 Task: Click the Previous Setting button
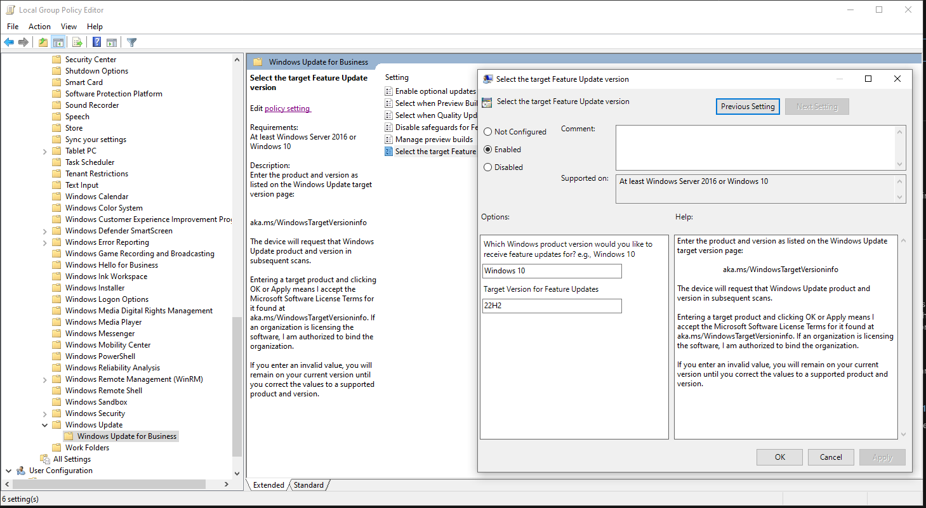pyautogui.click(x=748, y=107)
